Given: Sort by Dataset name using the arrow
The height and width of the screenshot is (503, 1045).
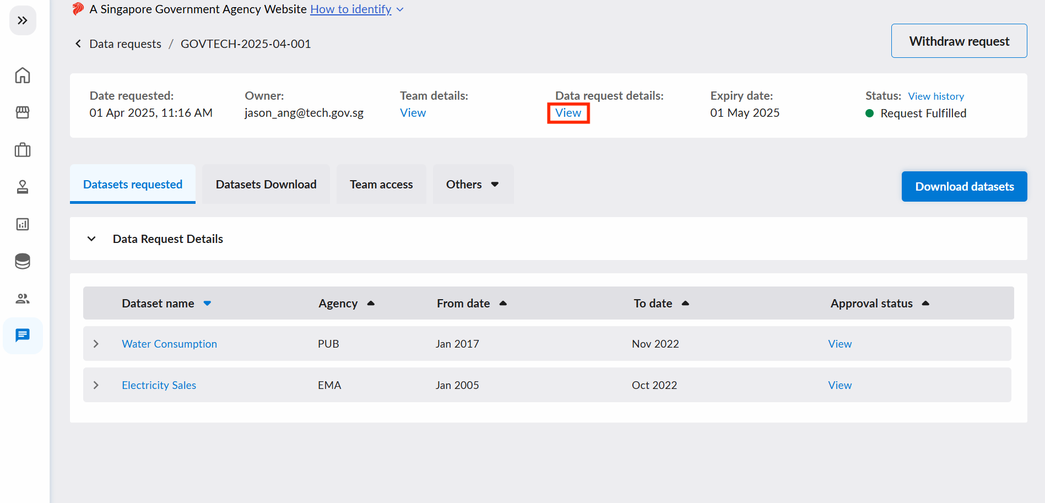Looking at the screenshot, I should pos(207,304).
